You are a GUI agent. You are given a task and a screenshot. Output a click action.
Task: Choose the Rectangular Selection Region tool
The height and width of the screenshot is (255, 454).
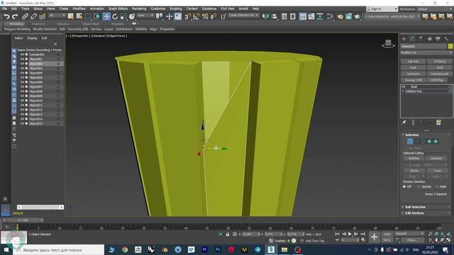88,16
